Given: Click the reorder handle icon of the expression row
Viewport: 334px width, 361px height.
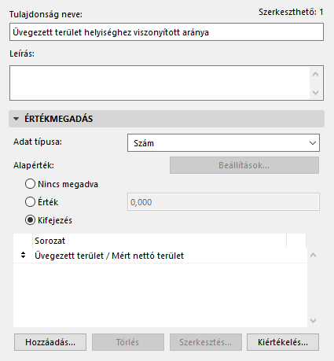Looking at the screenshot, I should click(x=24, y=255).
